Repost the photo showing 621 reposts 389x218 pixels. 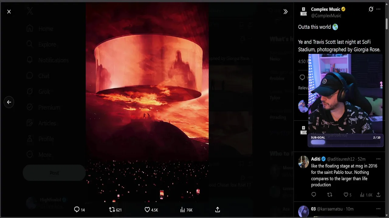coord(115,210)
